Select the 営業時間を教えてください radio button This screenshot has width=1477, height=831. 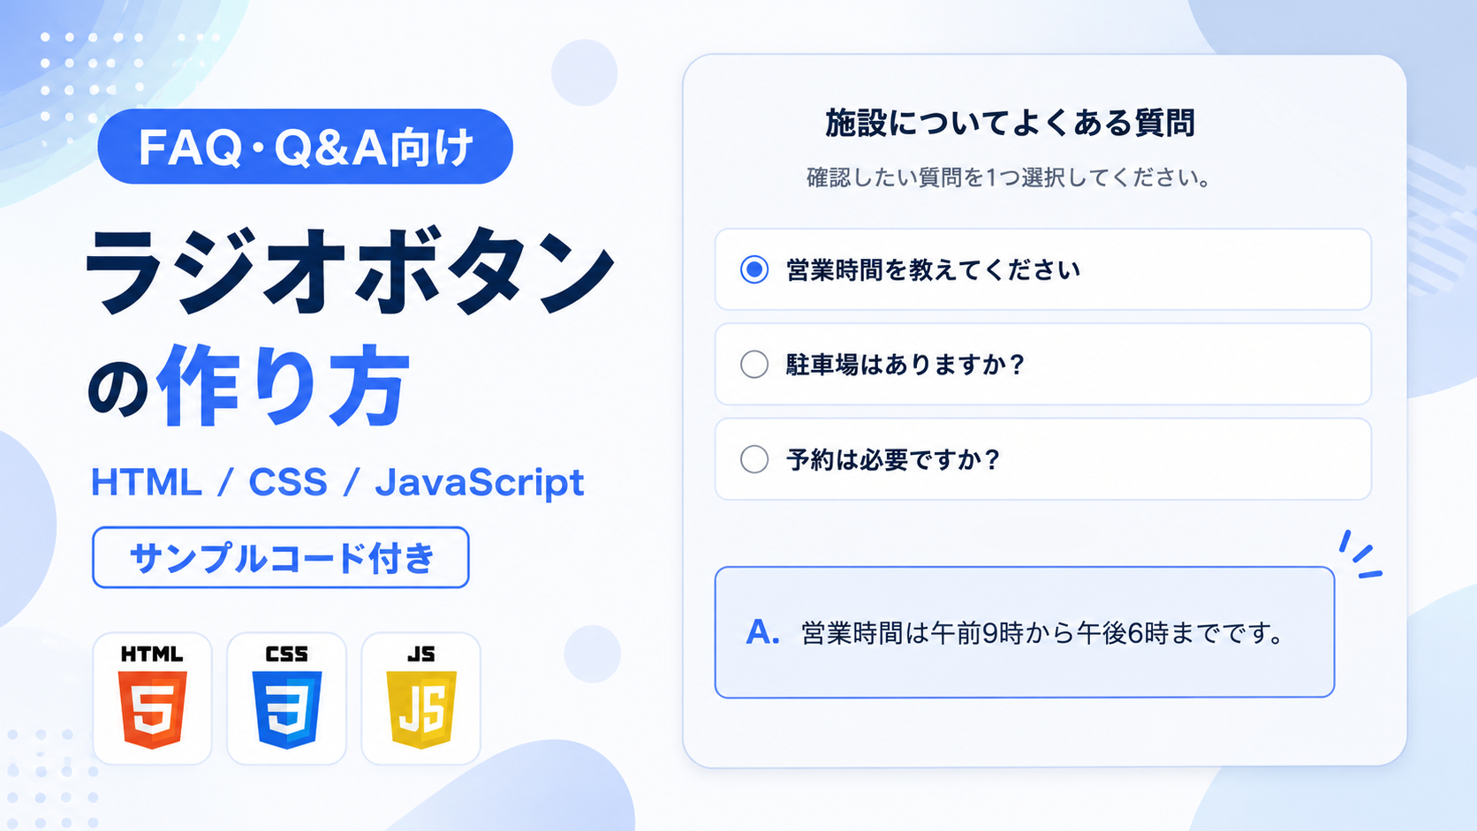(x=754, y=269)
